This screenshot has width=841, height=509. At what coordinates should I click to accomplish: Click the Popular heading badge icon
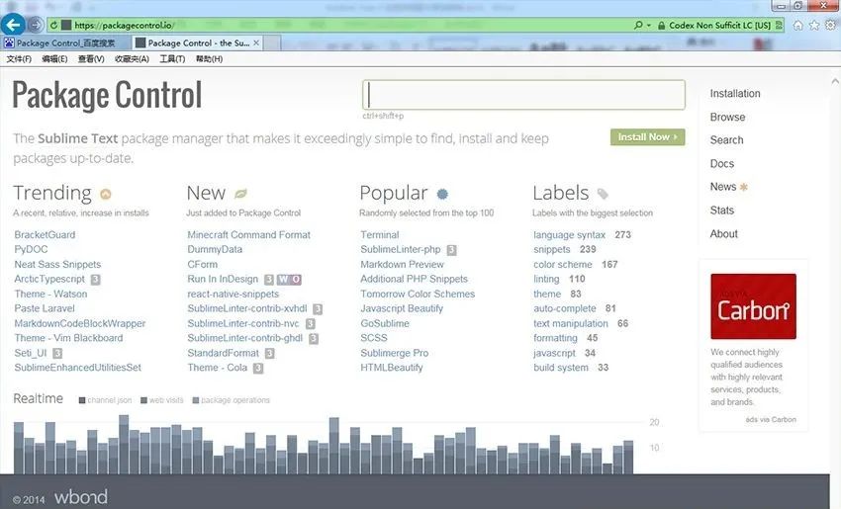point(442,194)
